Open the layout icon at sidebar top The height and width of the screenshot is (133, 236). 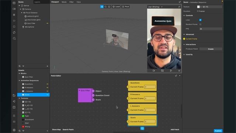pos(14,3)
